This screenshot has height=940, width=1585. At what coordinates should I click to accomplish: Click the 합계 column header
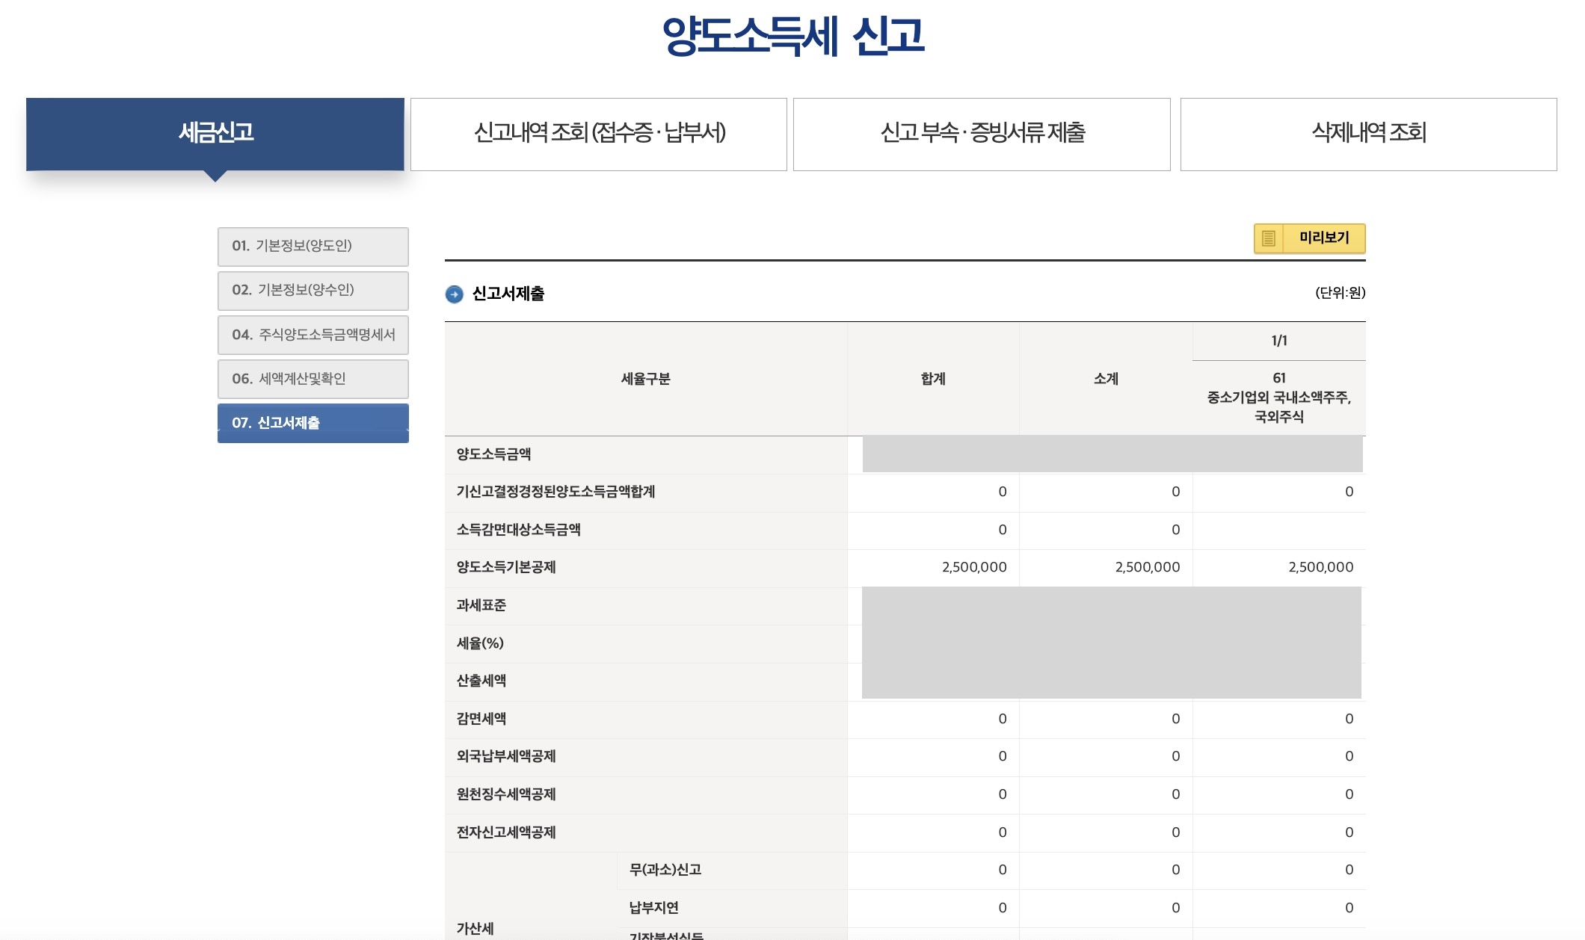[933, 379]
